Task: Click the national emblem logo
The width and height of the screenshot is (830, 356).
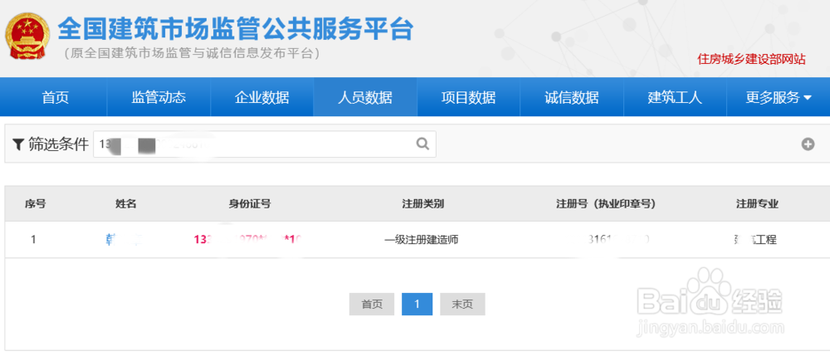Action: pos(27,36)
